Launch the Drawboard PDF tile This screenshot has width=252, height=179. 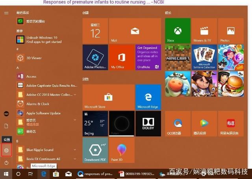[x=95, y=150]
